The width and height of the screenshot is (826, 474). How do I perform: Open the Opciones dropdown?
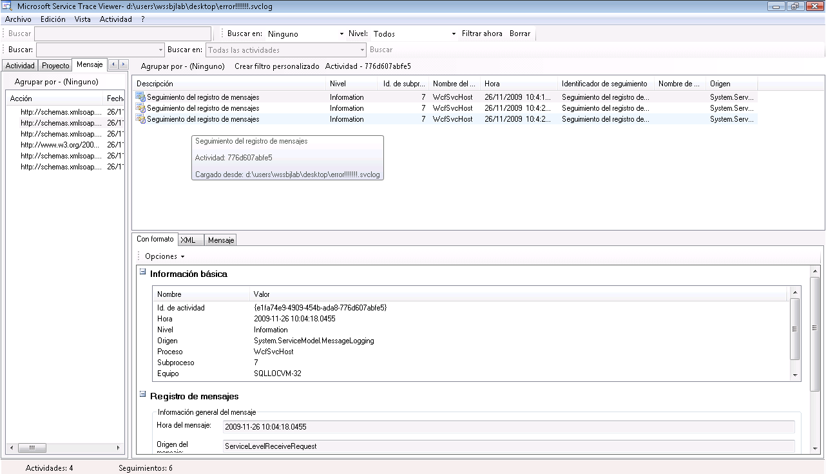click(x=164, y=256)
